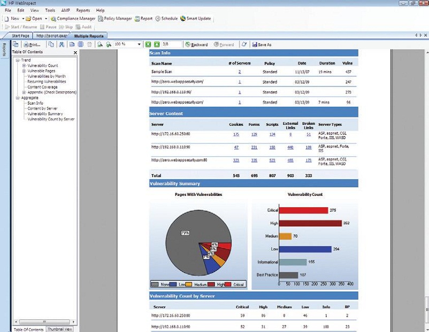Switch to Thumbnail View tab
The image size is (429, 332).
click(60, 329)
